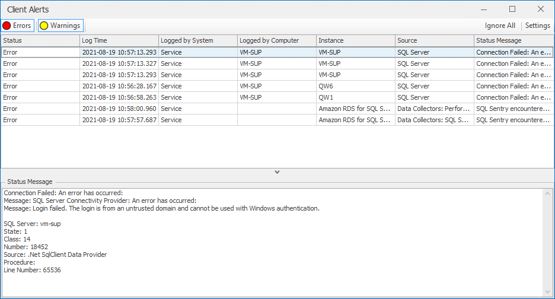
Task: Click scroll down arrow in Status Message
Action: pyautogui.click(x=547, y=292)
